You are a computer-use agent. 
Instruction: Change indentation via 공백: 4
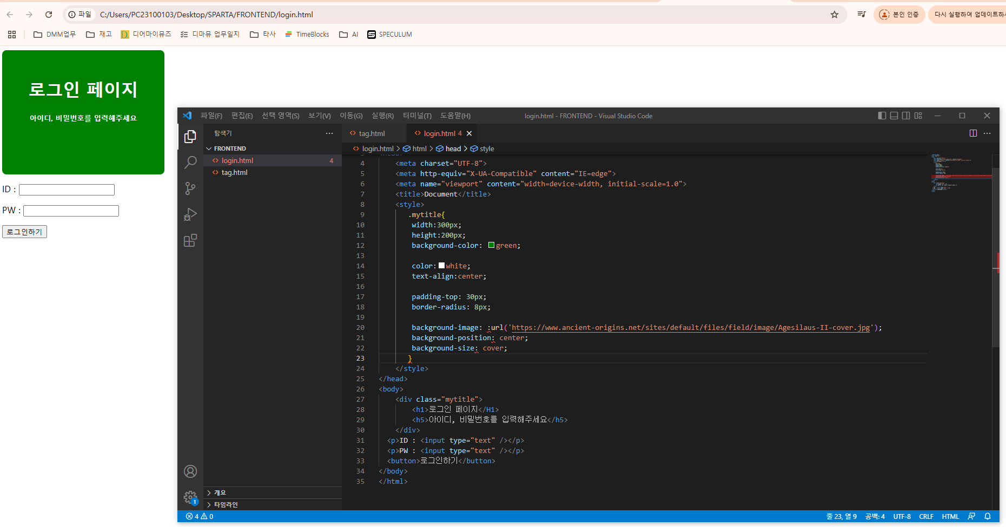pos(875,517)
